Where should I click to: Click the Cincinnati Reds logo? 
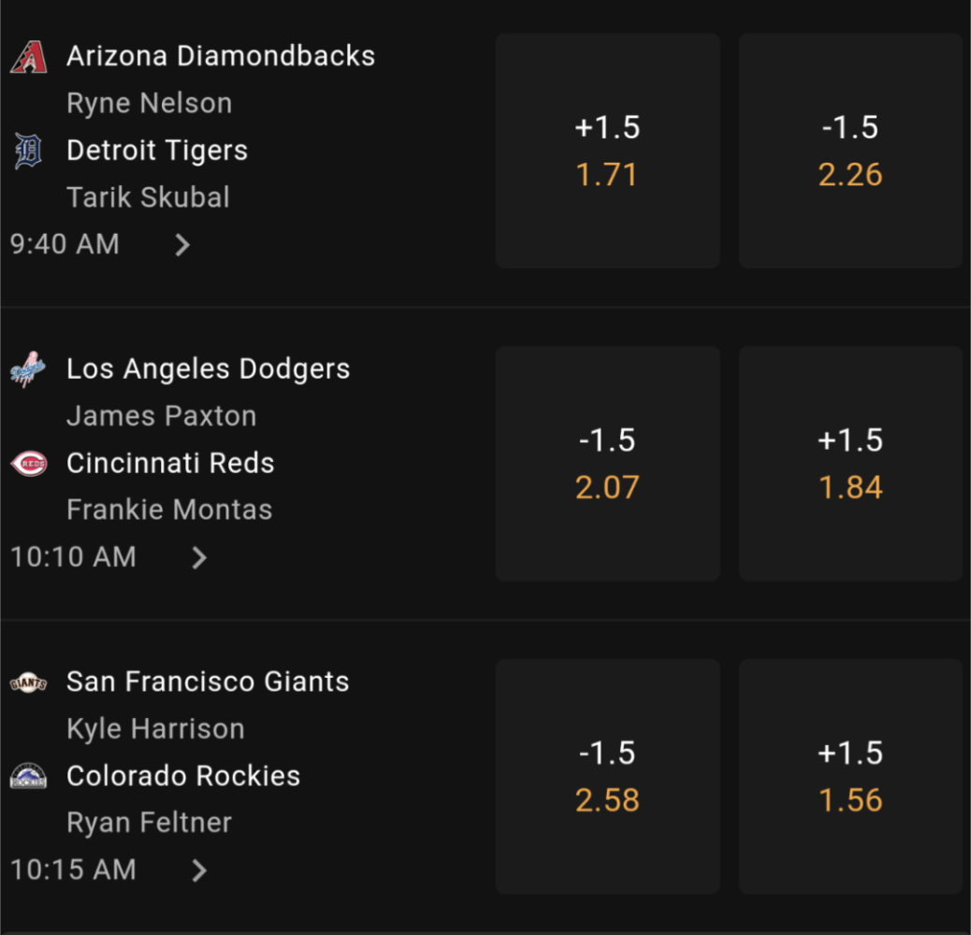(28, 464)
